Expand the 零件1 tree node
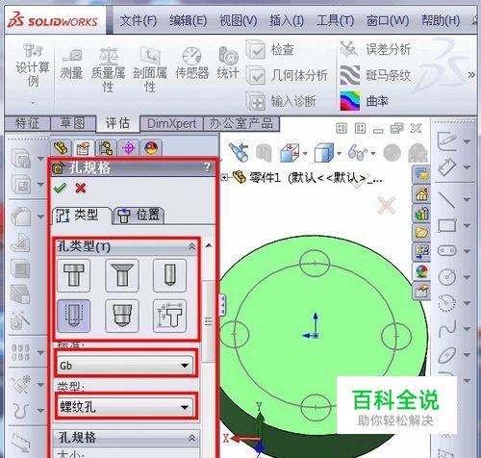Viewport: 481px width, 458px height. click(x=225, y=177)
